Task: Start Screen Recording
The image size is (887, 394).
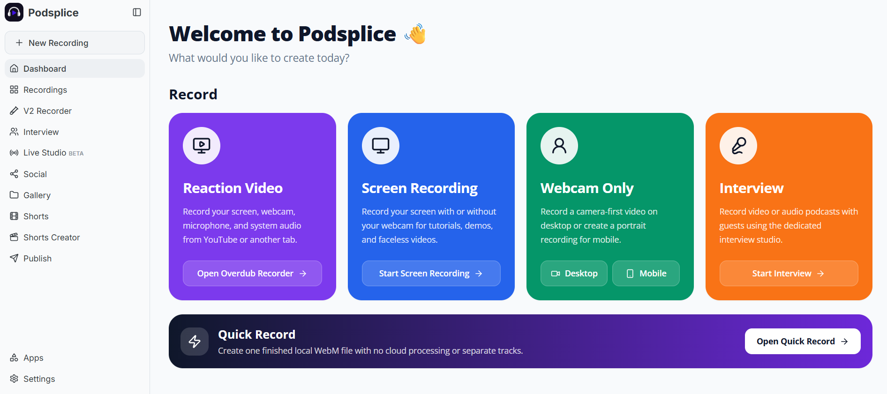Action: coord(431,273)
